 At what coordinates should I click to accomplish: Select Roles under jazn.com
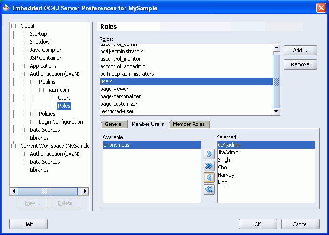(x=64, y=106)
